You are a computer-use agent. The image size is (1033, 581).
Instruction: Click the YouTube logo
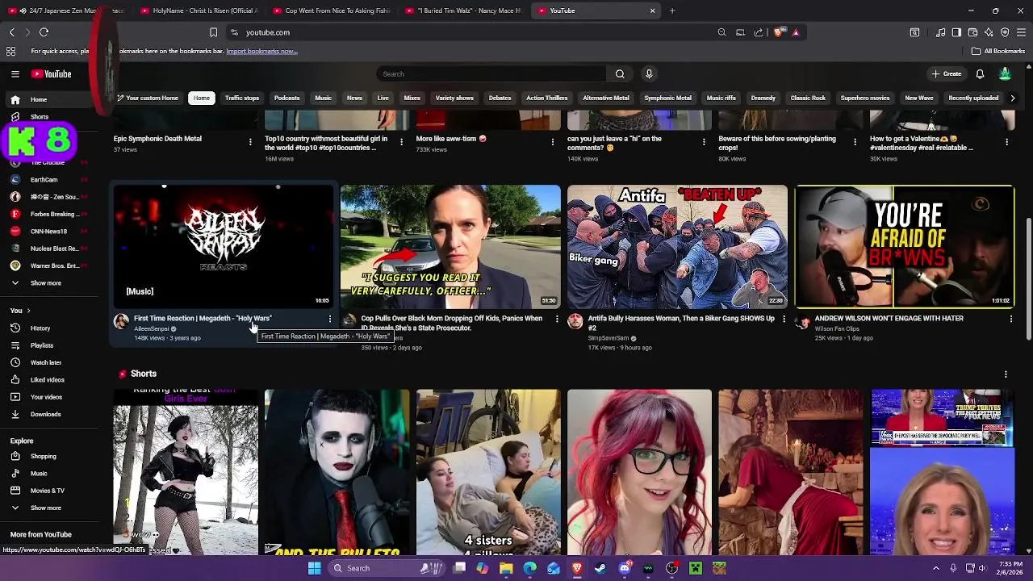coord(52,74)
